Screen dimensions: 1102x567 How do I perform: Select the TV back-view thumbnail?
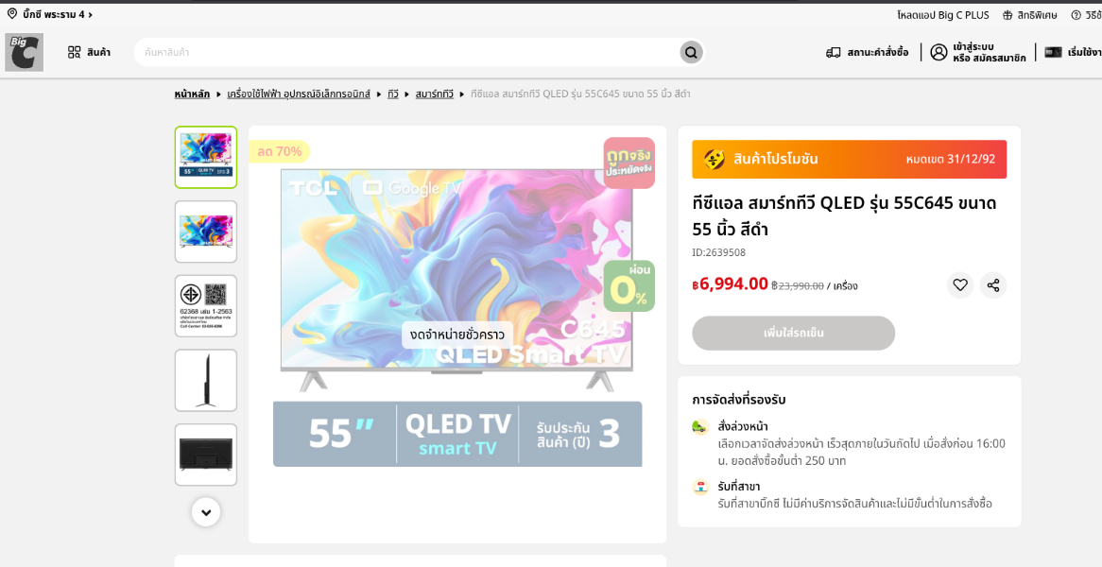tap(206, 455)
